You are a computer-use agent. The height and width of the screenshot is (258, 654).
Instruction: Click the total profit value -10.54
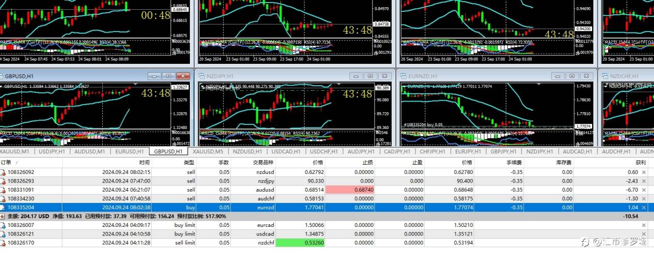tap(629, 216)
